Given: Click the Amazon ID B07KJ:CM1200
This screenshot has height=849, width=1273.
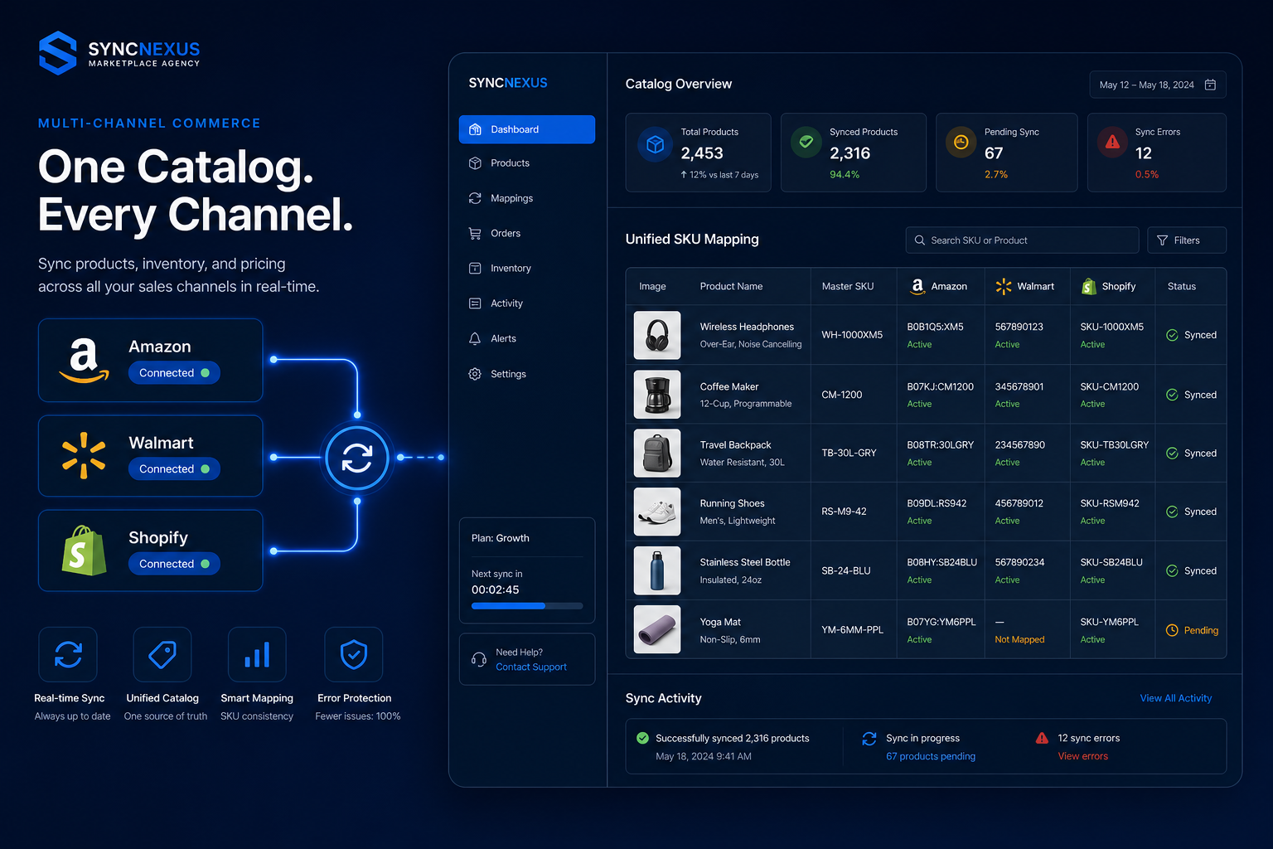Looking at the screenshot, I should coord(940,386).
